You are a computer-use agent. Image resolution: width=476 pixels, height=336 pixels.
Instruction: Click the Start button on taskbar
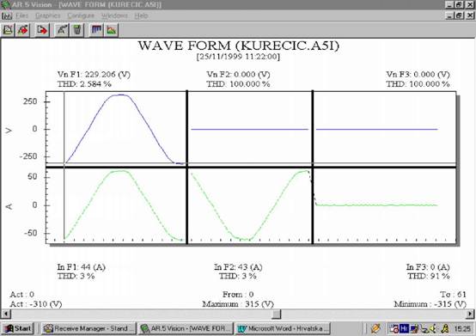17,328
